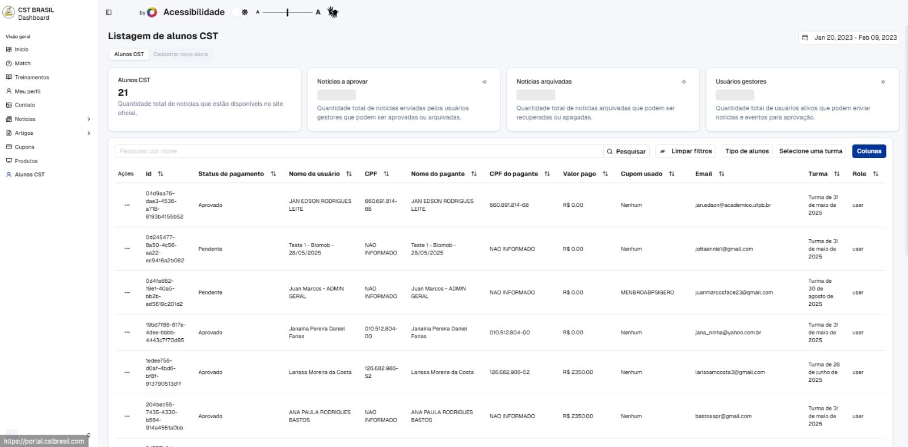Sort table by Status de pagamento

274,174
